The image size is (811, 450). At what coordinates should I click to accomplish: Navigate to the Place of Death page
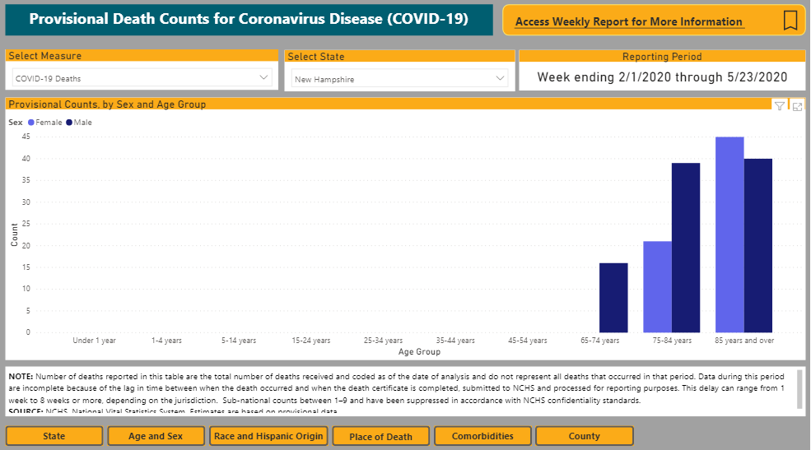380,436
